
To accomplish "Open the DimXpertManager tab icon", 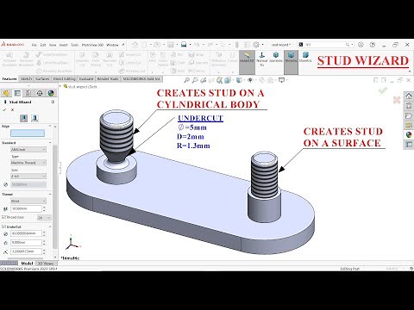I will 40,93.
